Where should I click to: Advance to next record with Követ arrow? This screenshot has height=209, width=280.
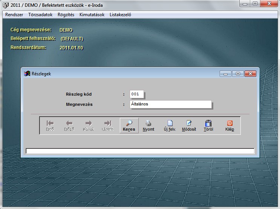88,125
